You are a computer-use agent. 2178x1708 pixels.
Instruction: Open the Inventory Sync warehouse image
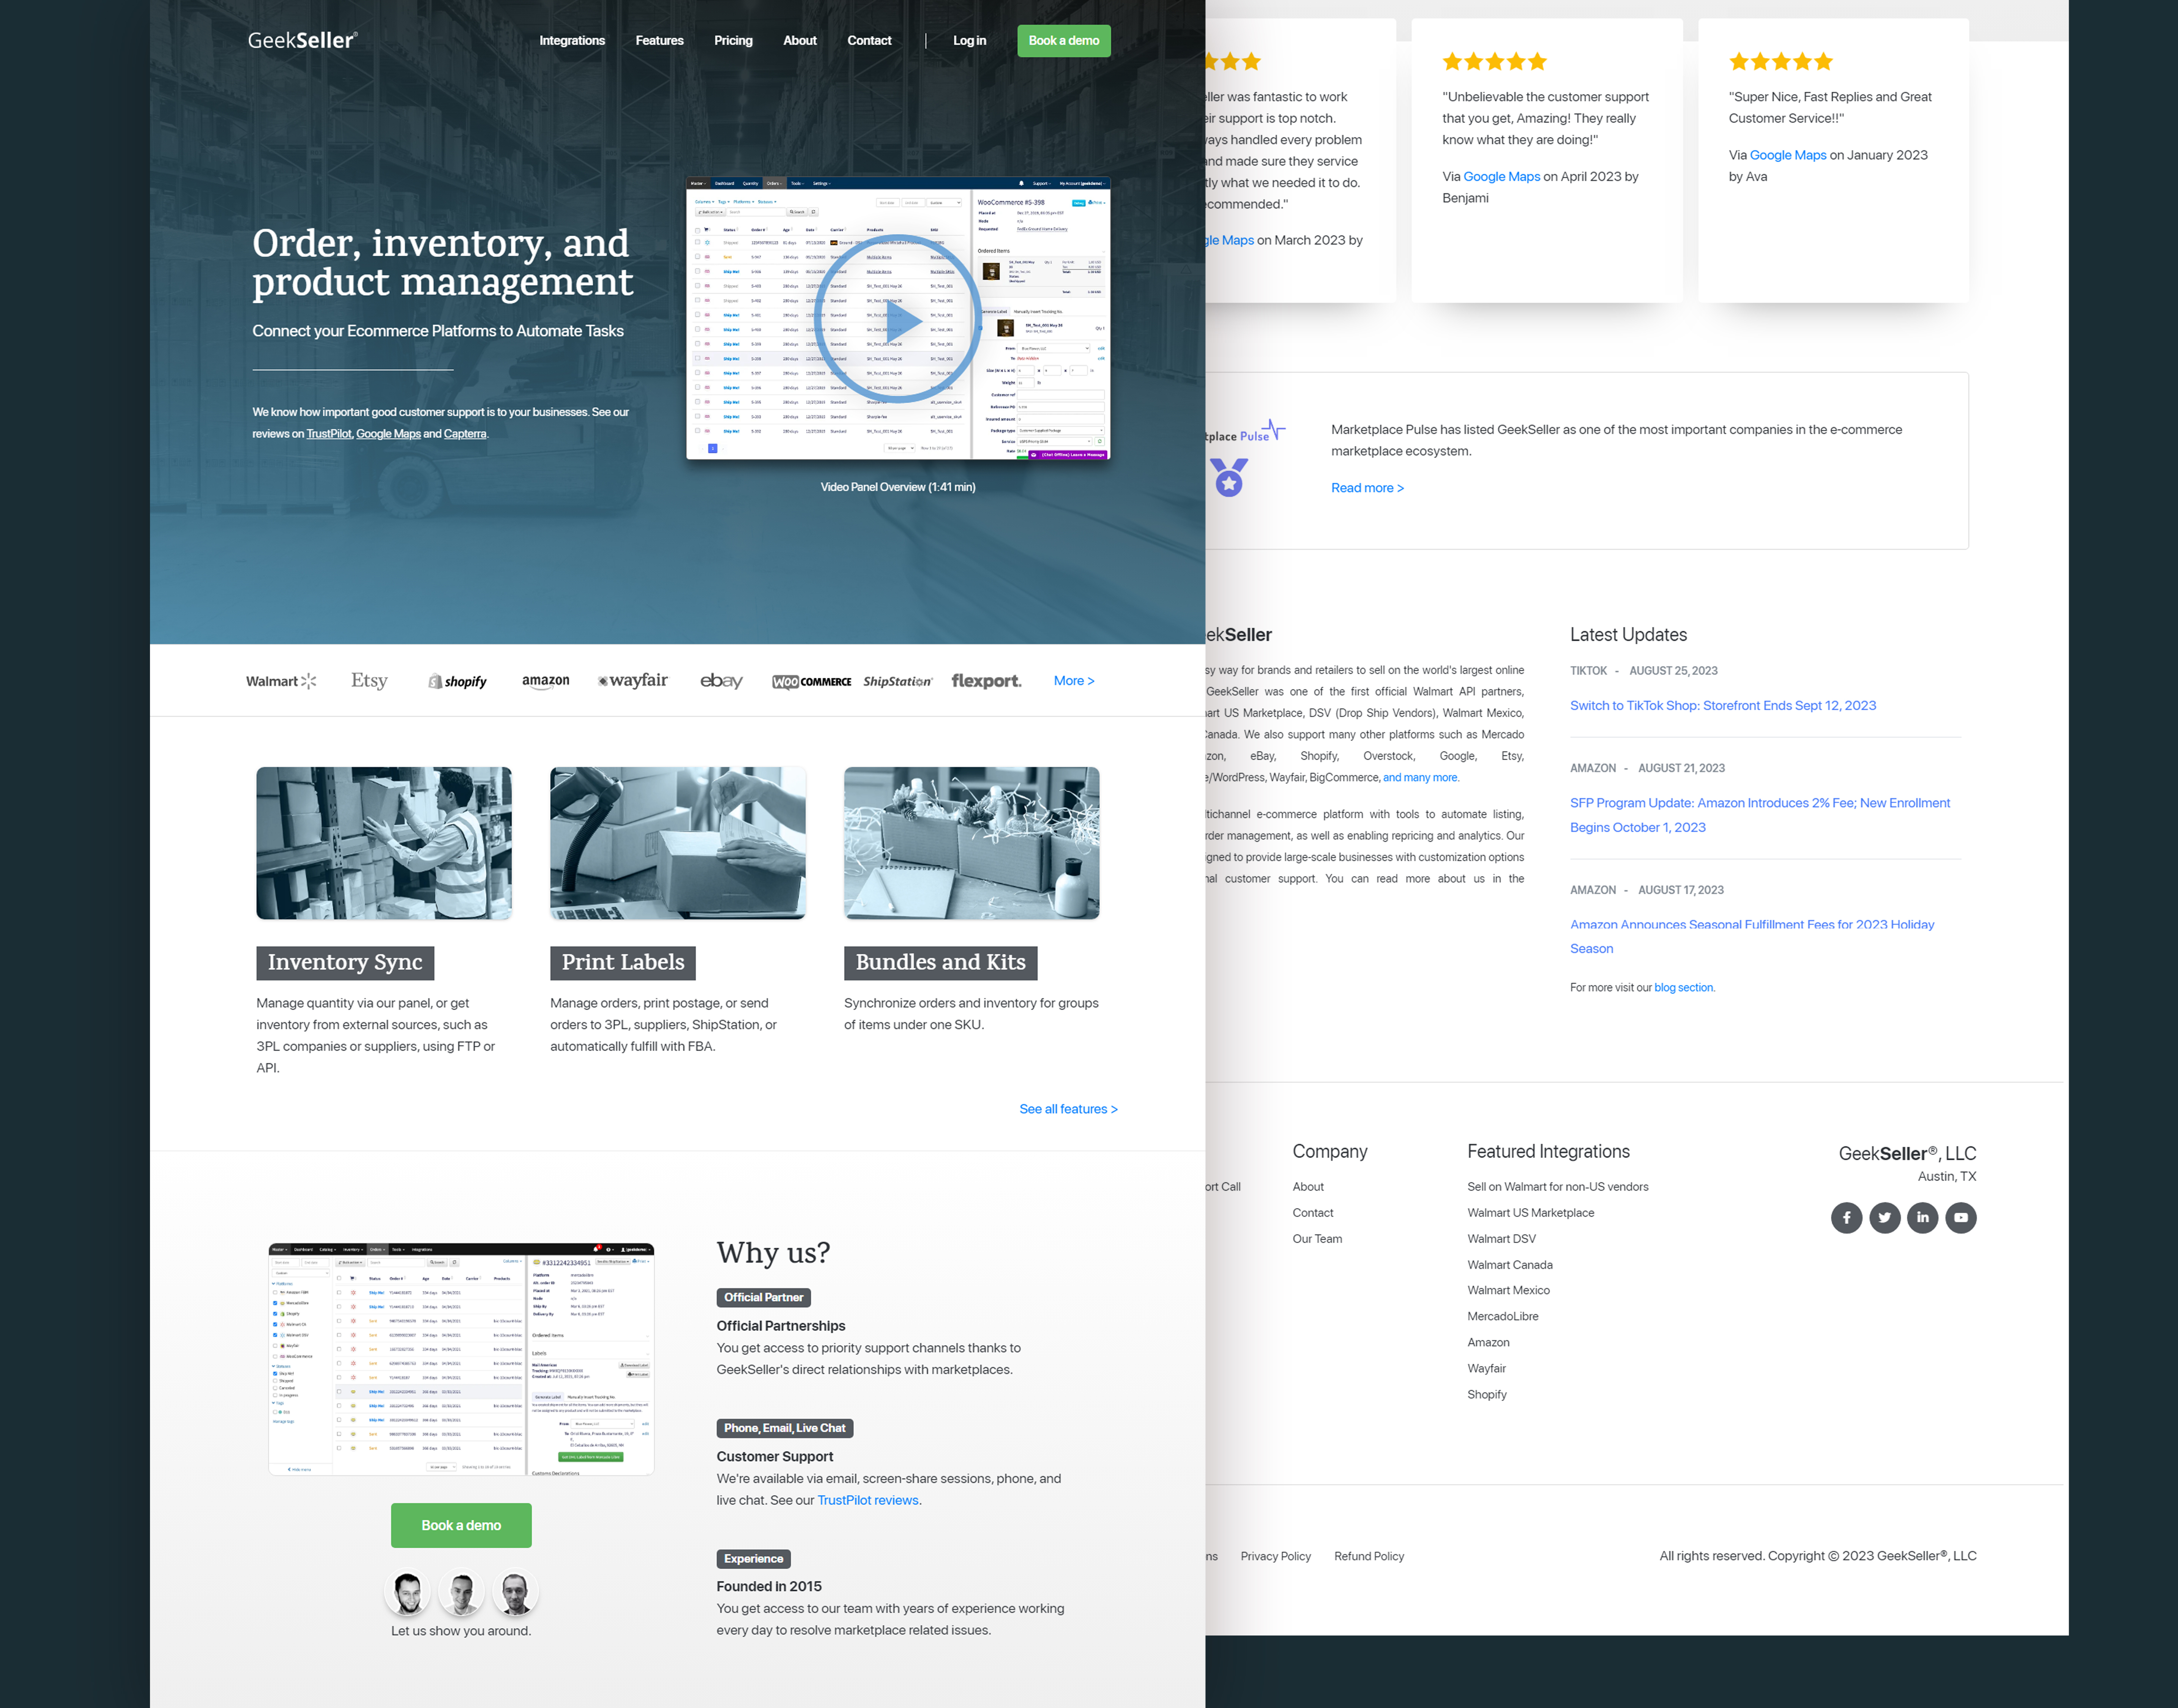coord(384,843)
